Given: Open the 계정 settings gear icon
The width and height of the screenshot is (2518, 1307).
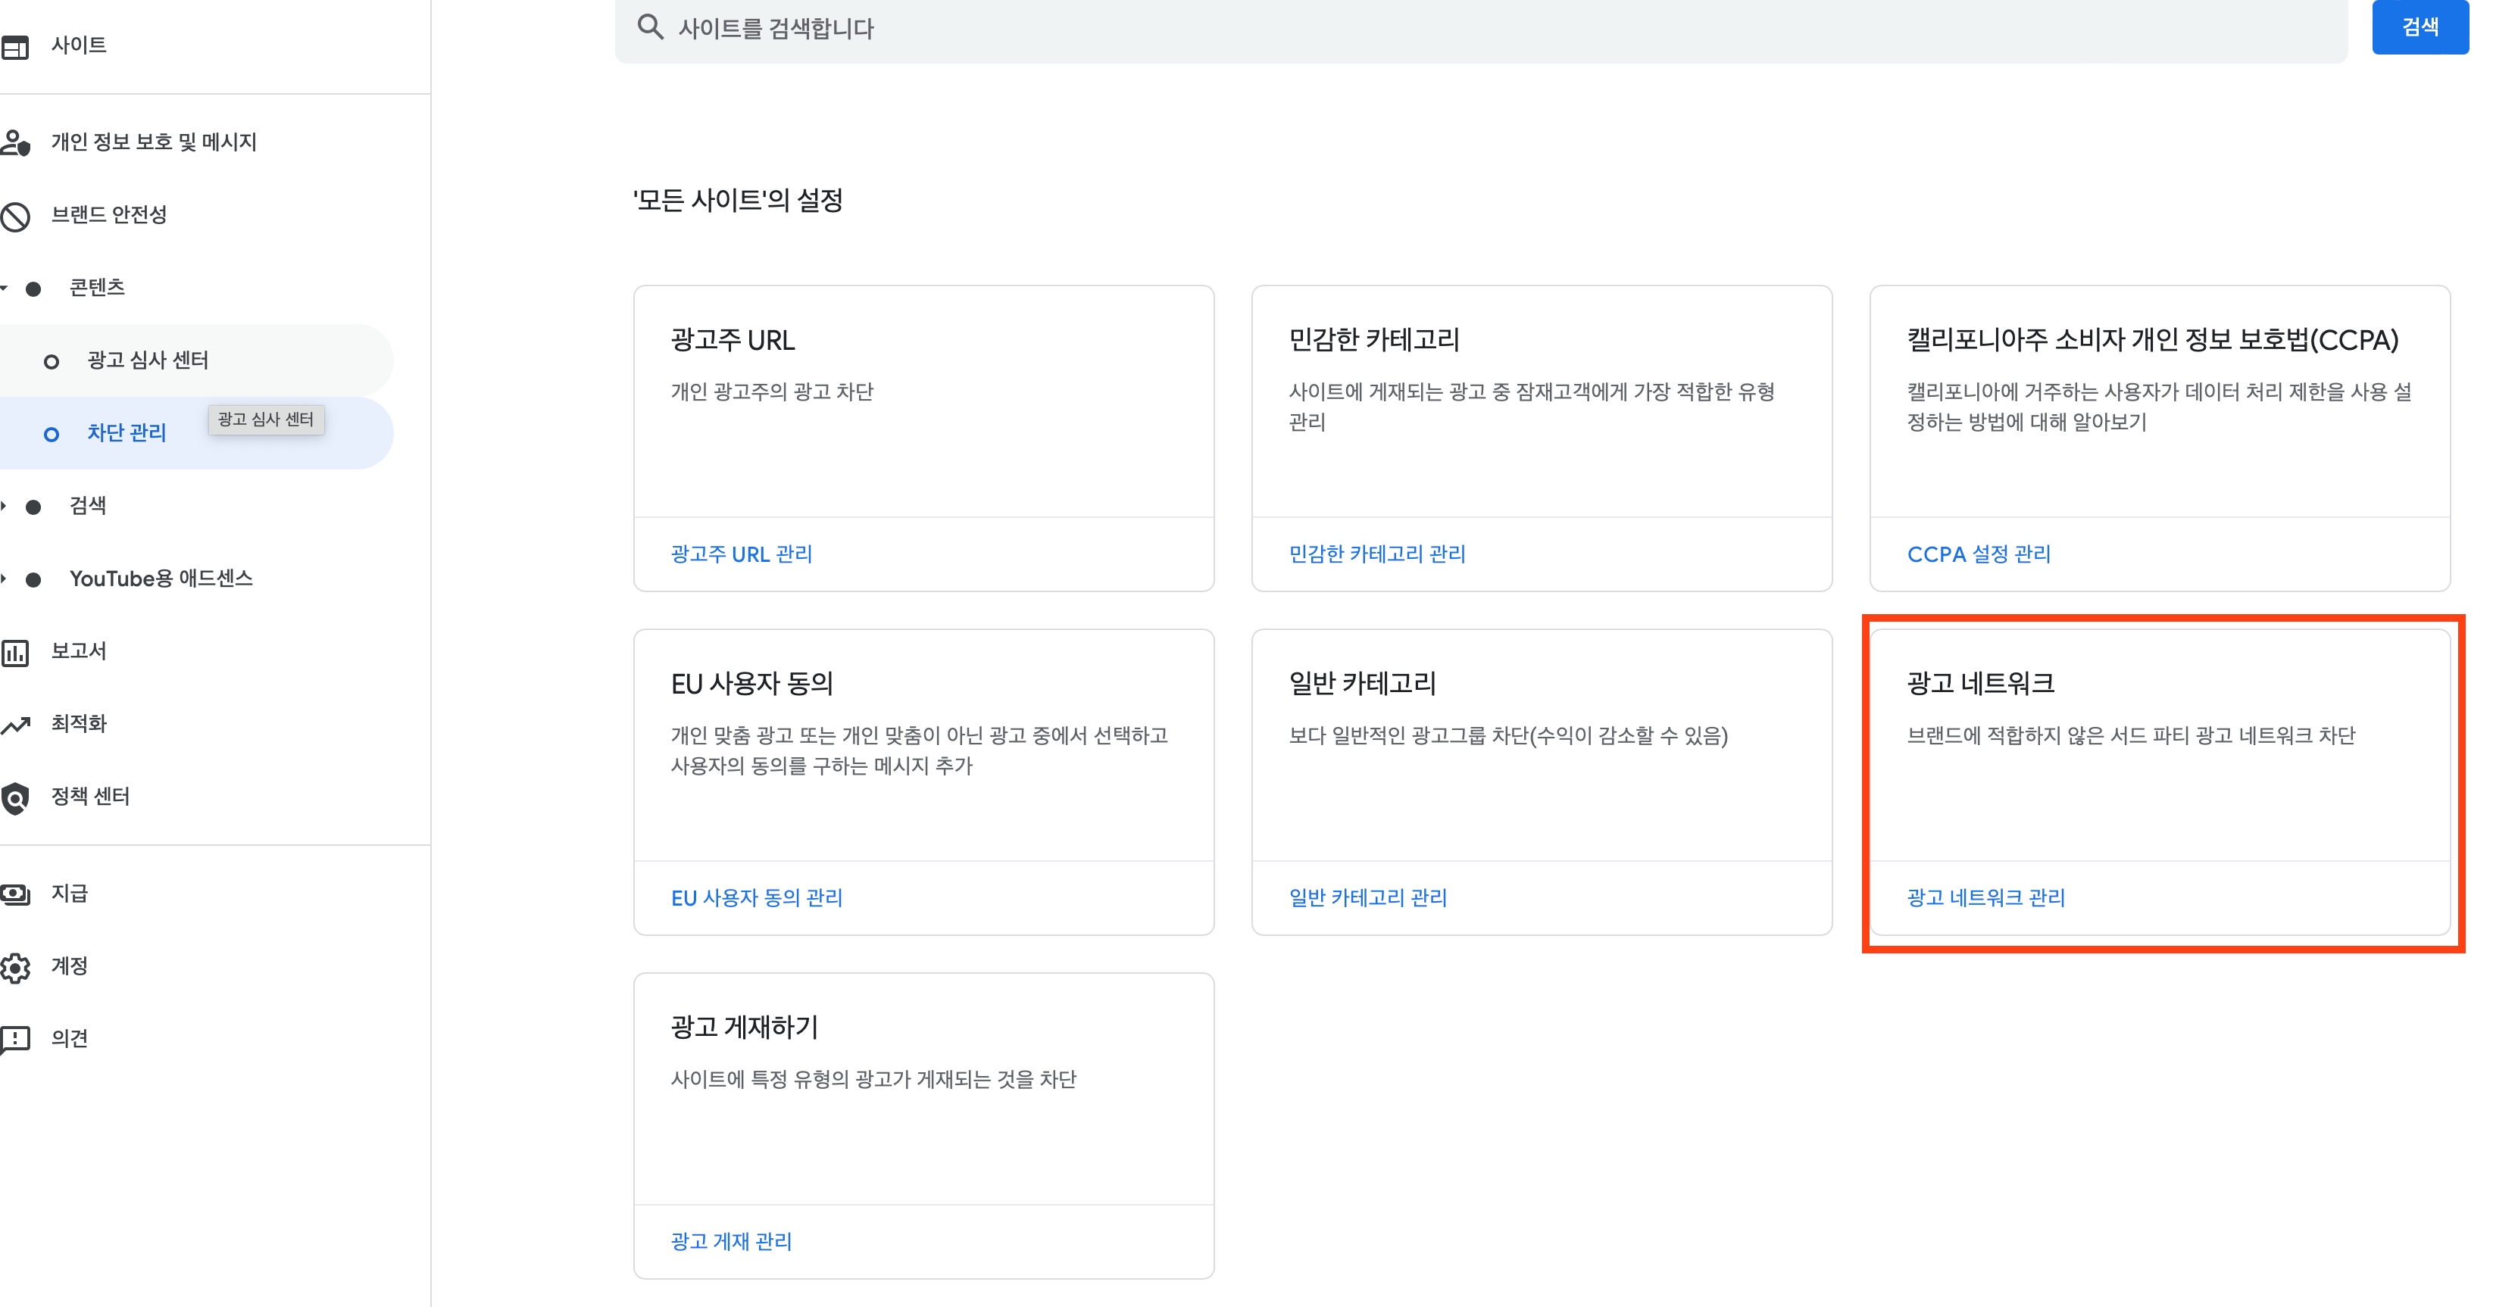Looking at the screenshot, I should coord(17,966).
